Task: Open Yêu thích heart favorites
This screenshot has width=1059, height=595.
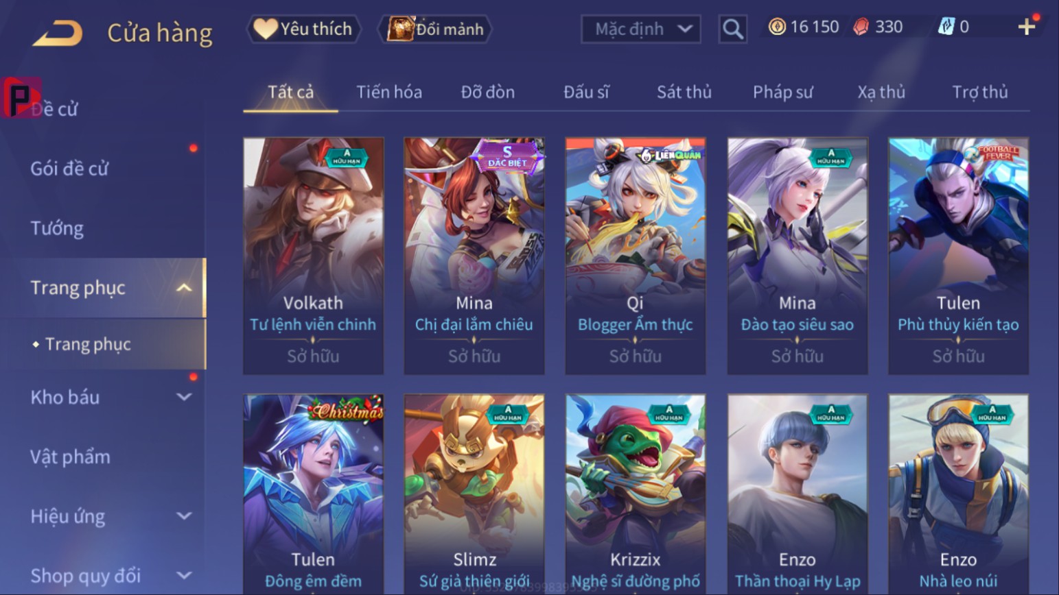Action: click(x=303, y=29)
